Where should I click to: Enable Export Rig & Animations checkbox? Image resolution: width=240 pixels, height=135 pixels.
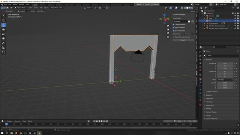click(174, 37)
